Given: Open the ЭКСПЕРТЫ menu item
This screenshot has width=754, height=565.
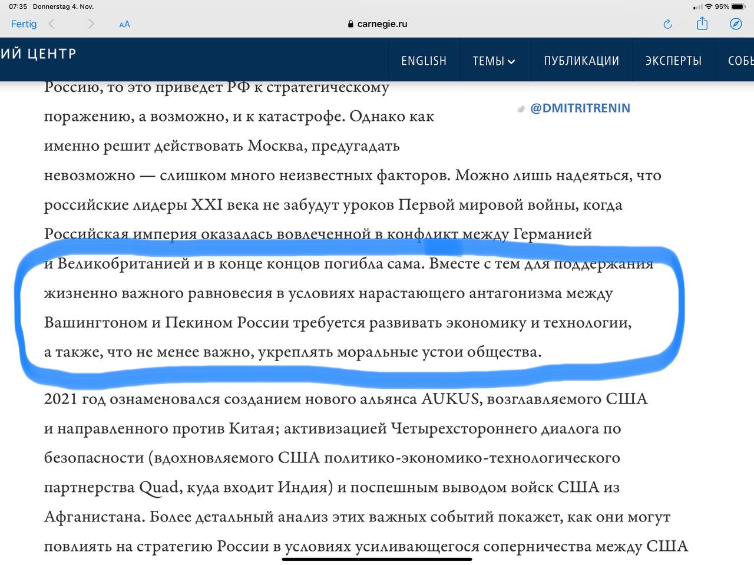Looking at the screenshot, I should [x=673, y=61].
